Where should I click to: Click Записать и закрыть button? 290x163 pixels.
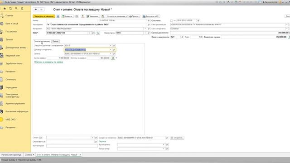tap(44, 16)
